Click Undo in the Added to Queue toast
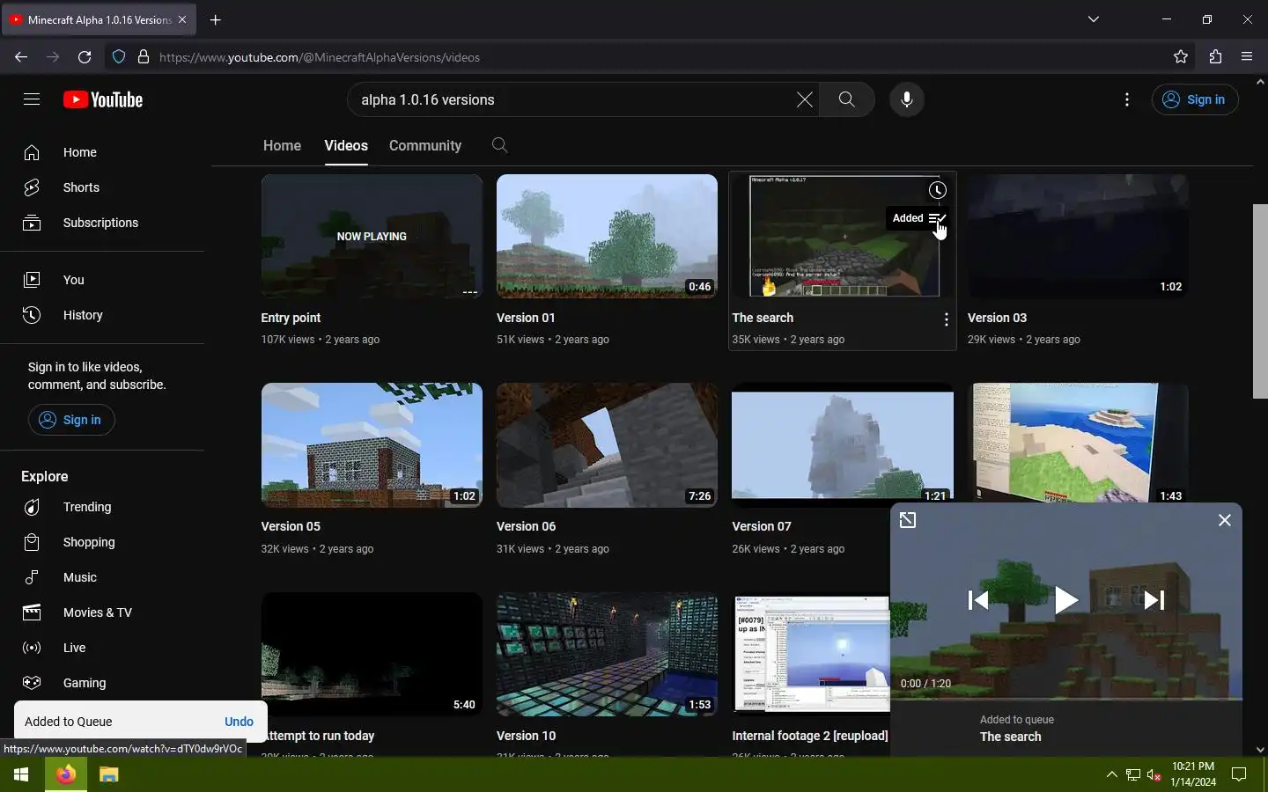Viewport: 1268px width, 792px height. [239, 722]
